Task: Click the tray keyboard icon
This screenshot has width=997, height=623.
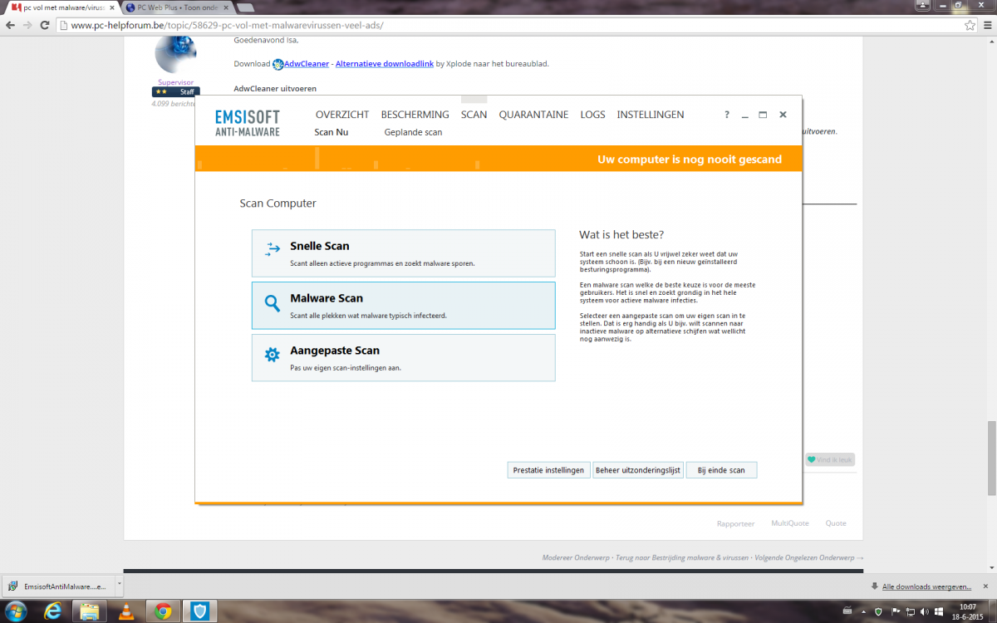Action: [847, 612]
